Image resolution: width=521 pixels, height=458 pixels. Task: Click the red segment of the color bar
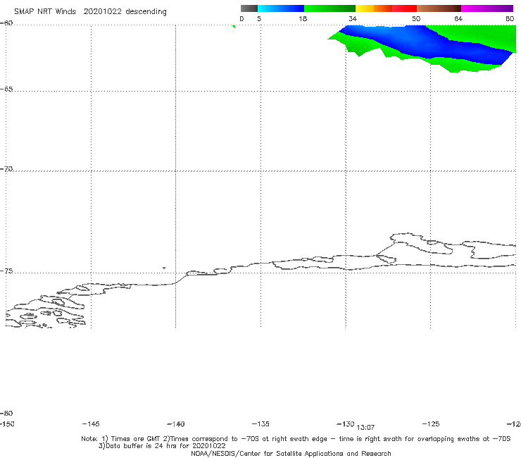click(404, 8)
